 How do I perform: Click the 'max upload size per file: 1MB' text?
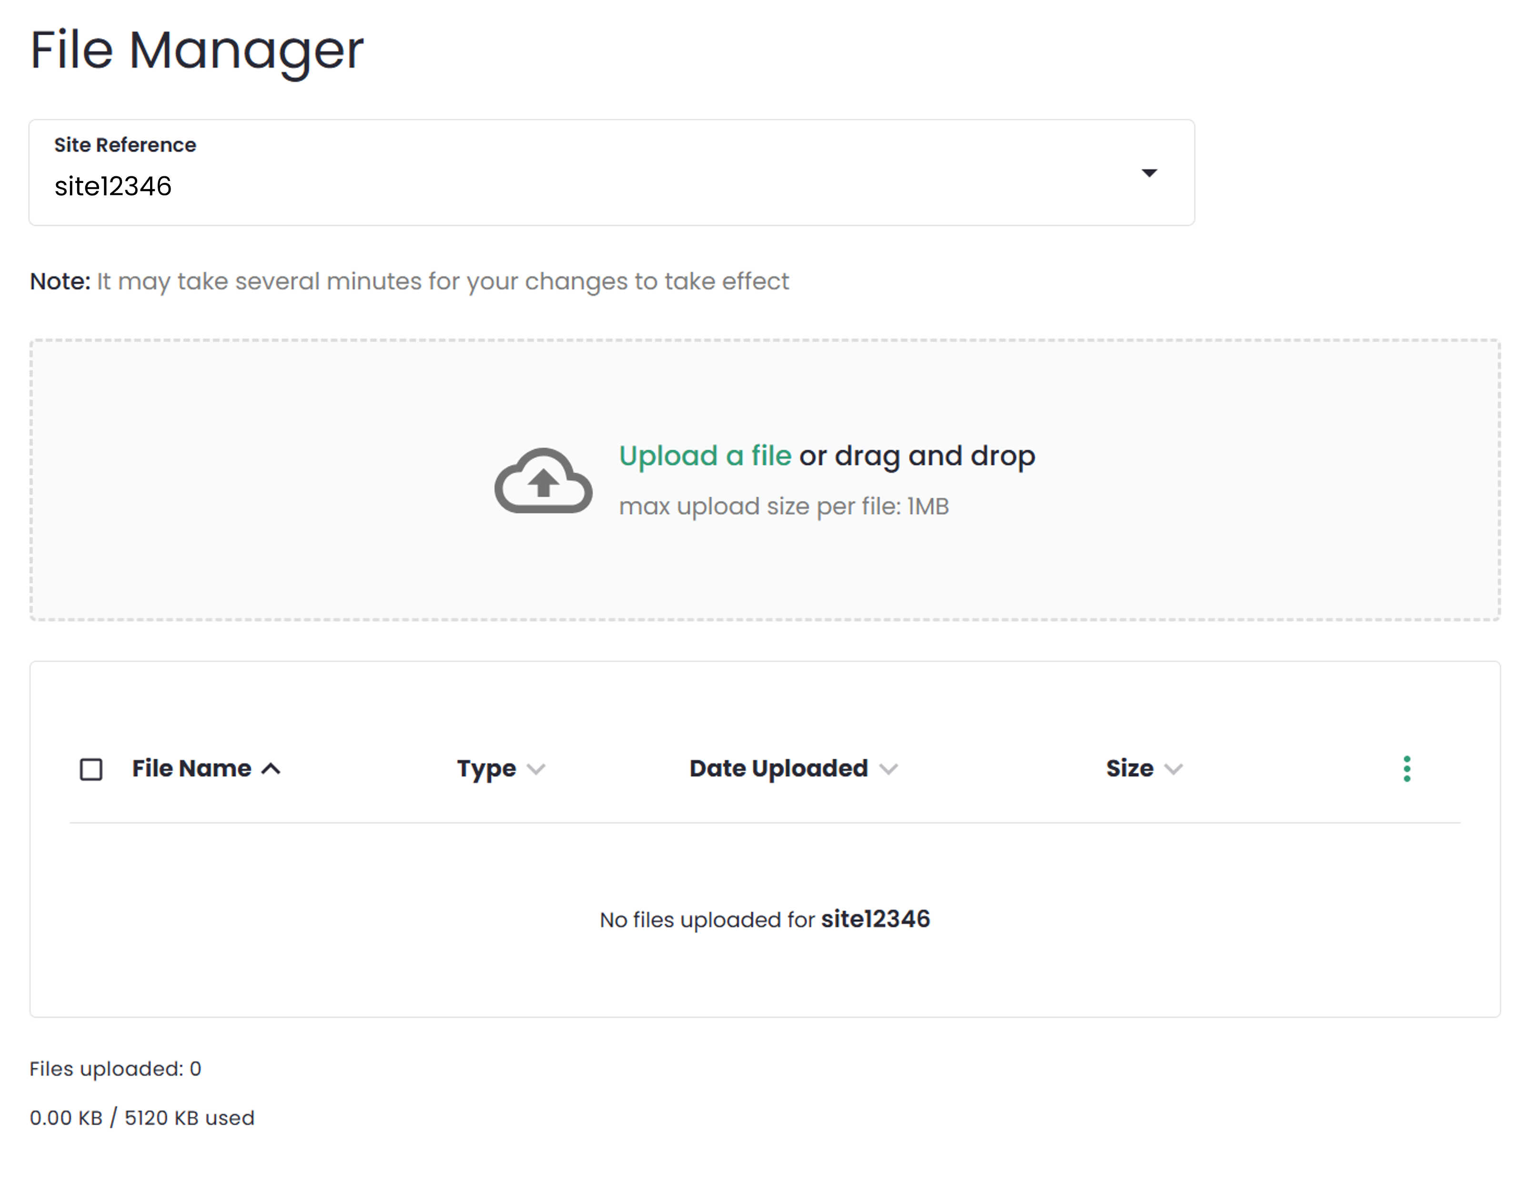(784, 506)
